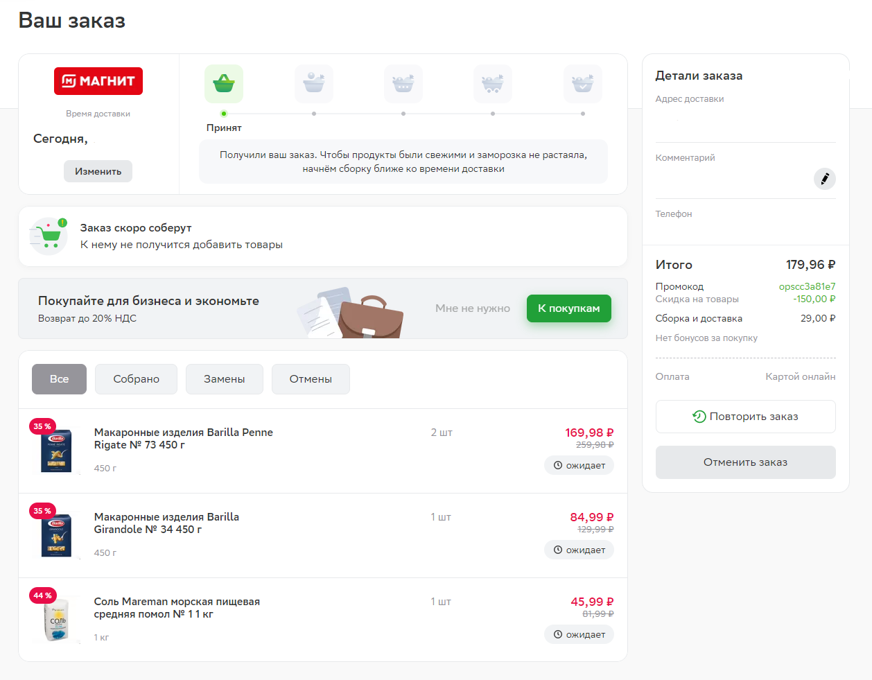Viewport: 872px width, 680px height.
Task: Dismiss banner with 'Мне не нужно'
Action: [x=473, y=308]
